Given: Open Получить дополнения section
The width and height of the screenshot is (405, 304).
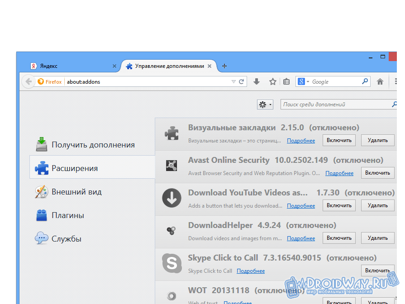Looking at the screenshot, I should (x=92, y=145).
